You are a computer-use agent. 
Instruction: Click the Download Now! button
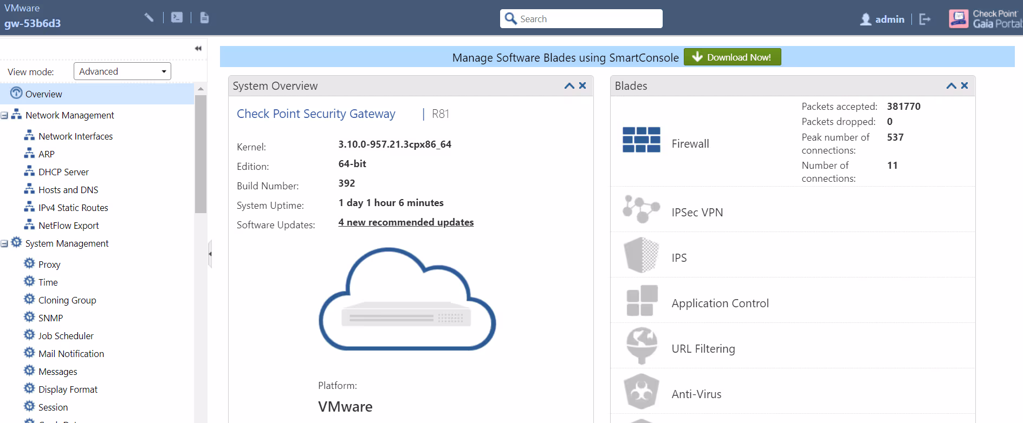click(732, 57)
